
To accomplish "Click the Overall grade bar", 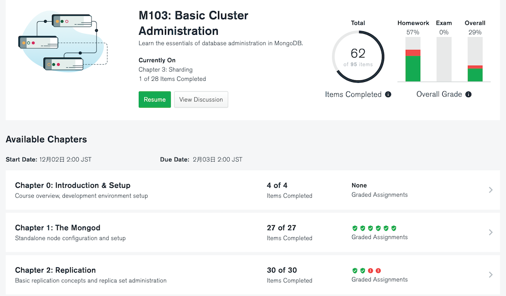I will (x=475, y=59).
